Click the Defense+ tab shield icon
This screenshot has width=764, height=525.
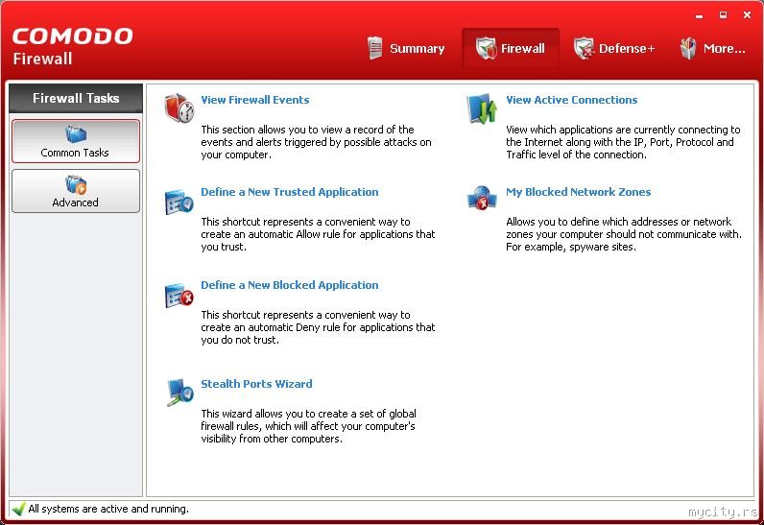click(x=584, y=48)
